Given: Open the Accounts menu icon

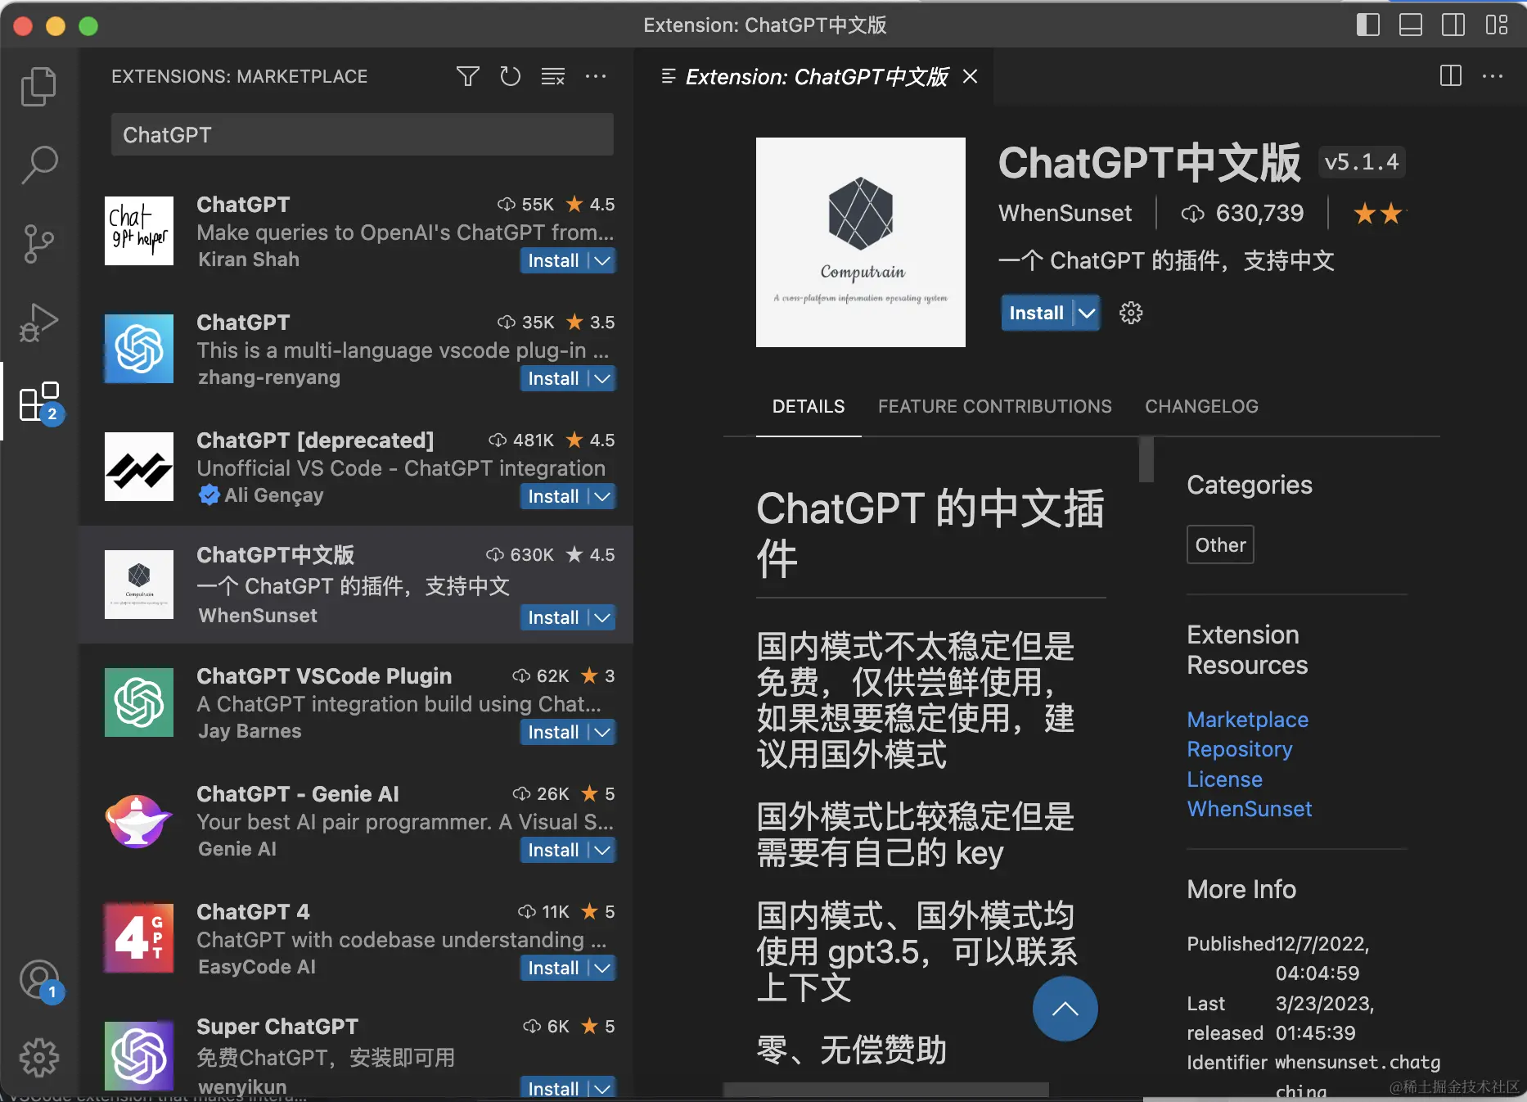Looking at the screenshot, I should click(38, 980).
